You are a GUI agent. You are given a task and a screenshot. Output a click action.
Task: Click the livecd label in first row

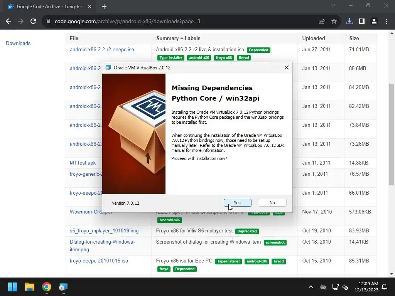pos(244,58)
